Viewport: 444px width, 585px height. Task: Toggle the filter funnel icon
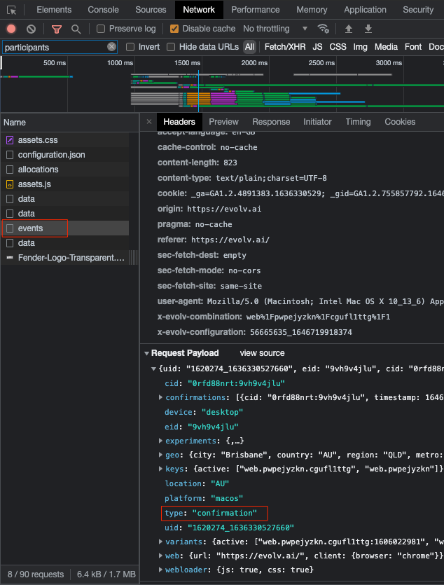(57, 29)
